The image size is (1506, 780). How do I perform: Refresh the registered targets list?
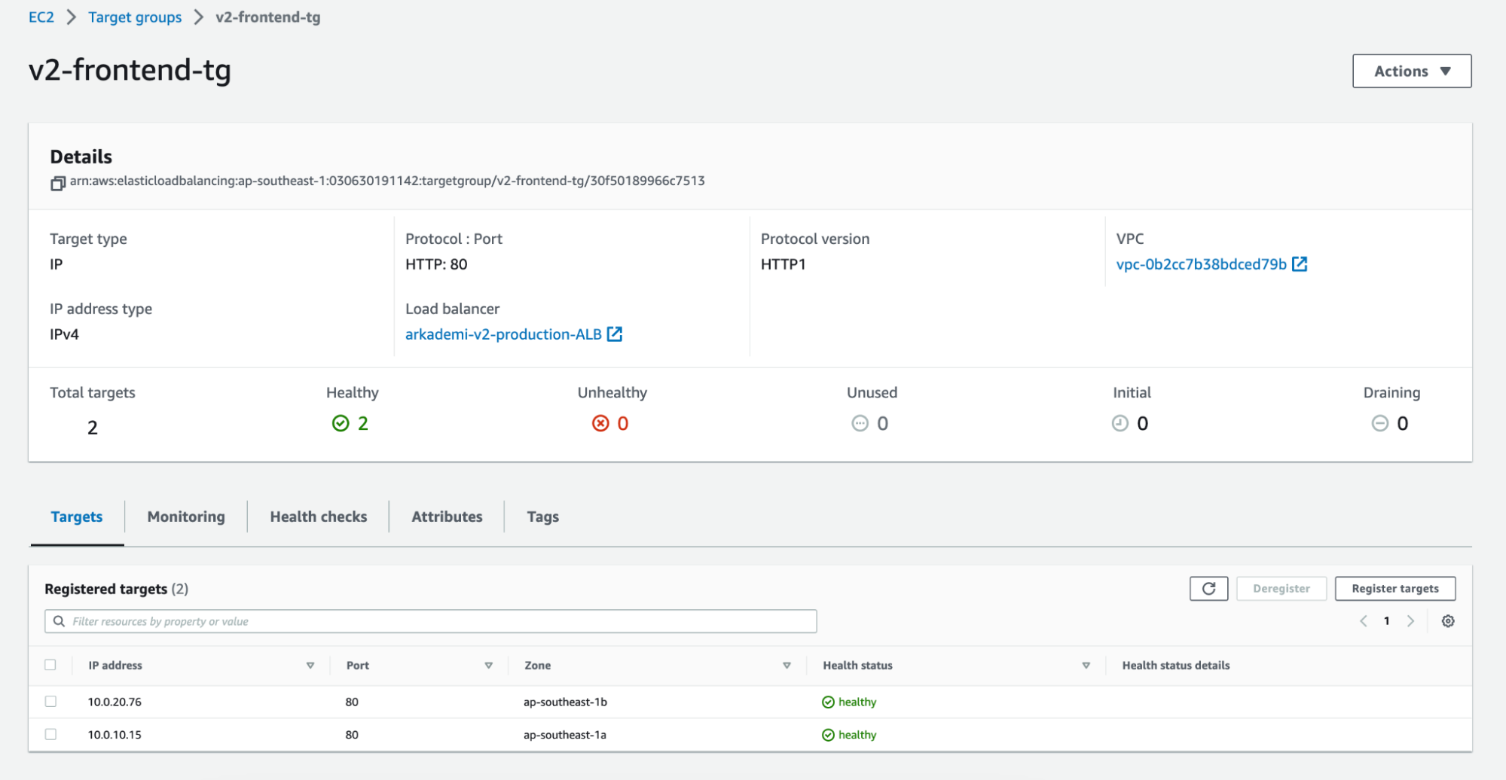click(1208, 589)
